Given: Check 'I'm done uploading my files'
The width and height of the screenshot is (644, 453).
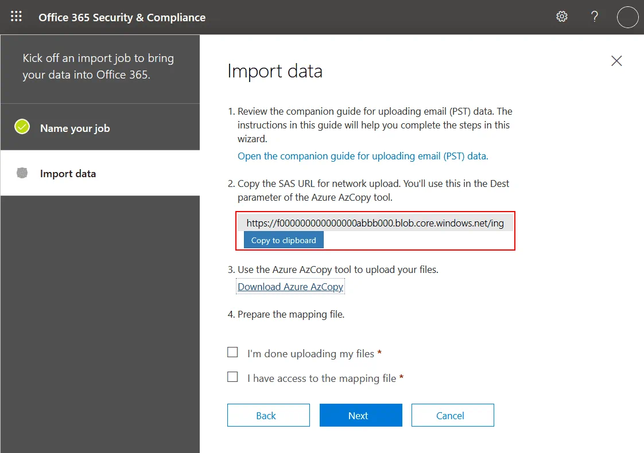Looking at the screenshot, I should click(232, 353).
